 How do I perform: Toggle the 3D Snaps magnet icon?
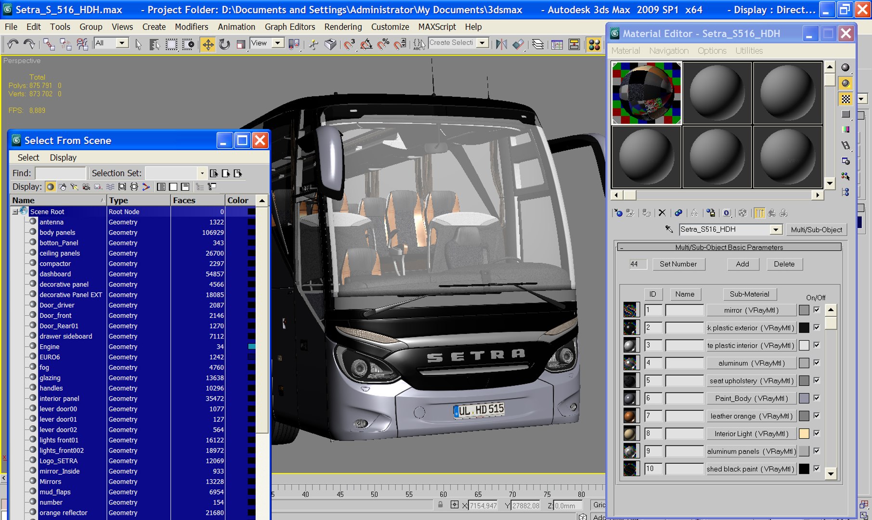349,44
